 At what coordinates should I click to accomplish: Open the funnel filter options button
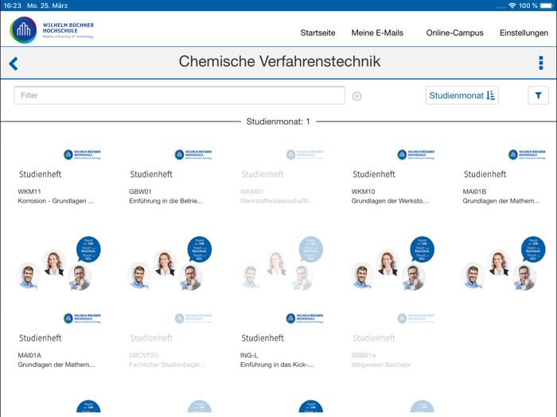coord(538,95)
